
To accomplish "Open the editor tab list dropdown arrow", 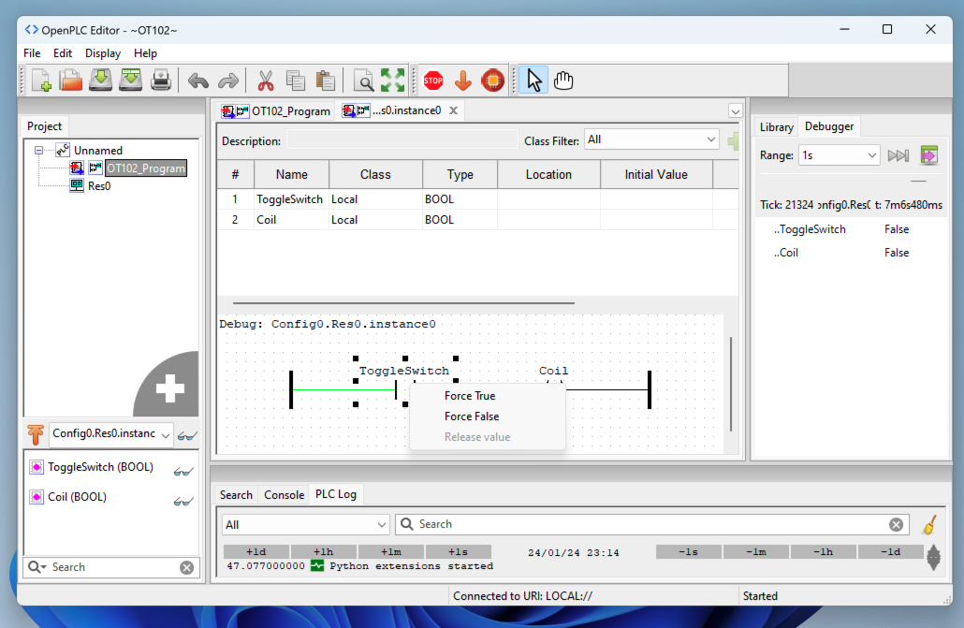I will pyautogui.click(x=736, y=111).
